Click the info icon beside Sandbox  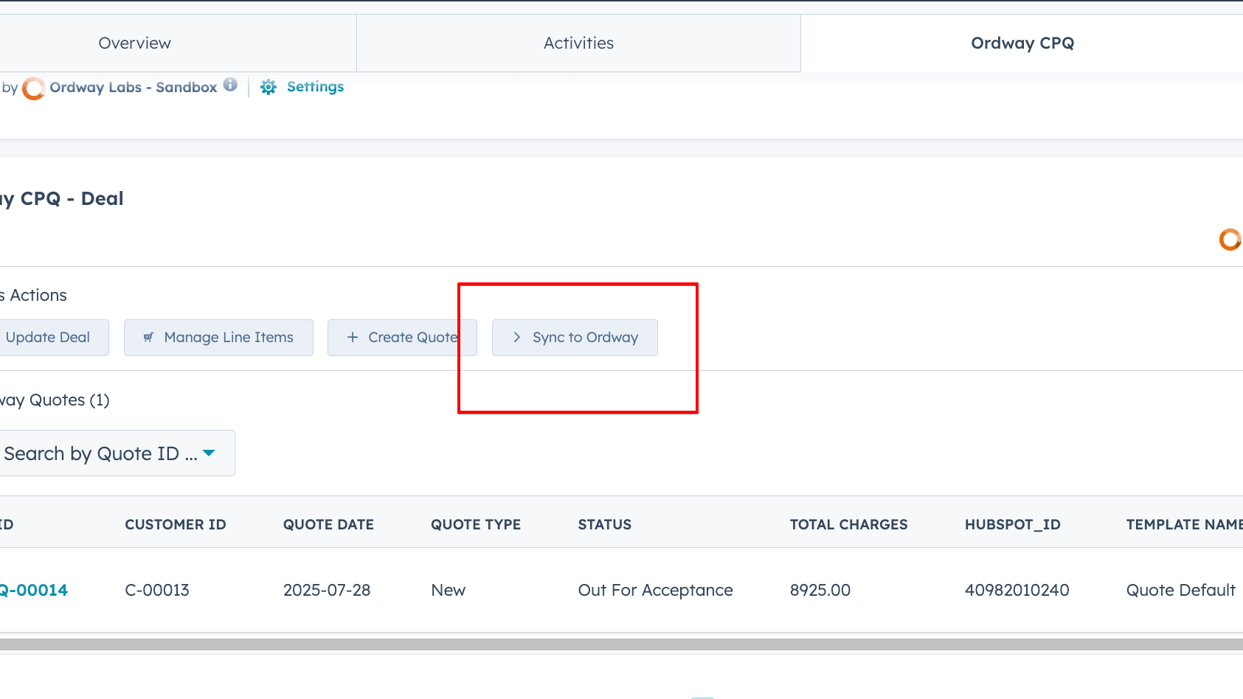click(230, 85)
